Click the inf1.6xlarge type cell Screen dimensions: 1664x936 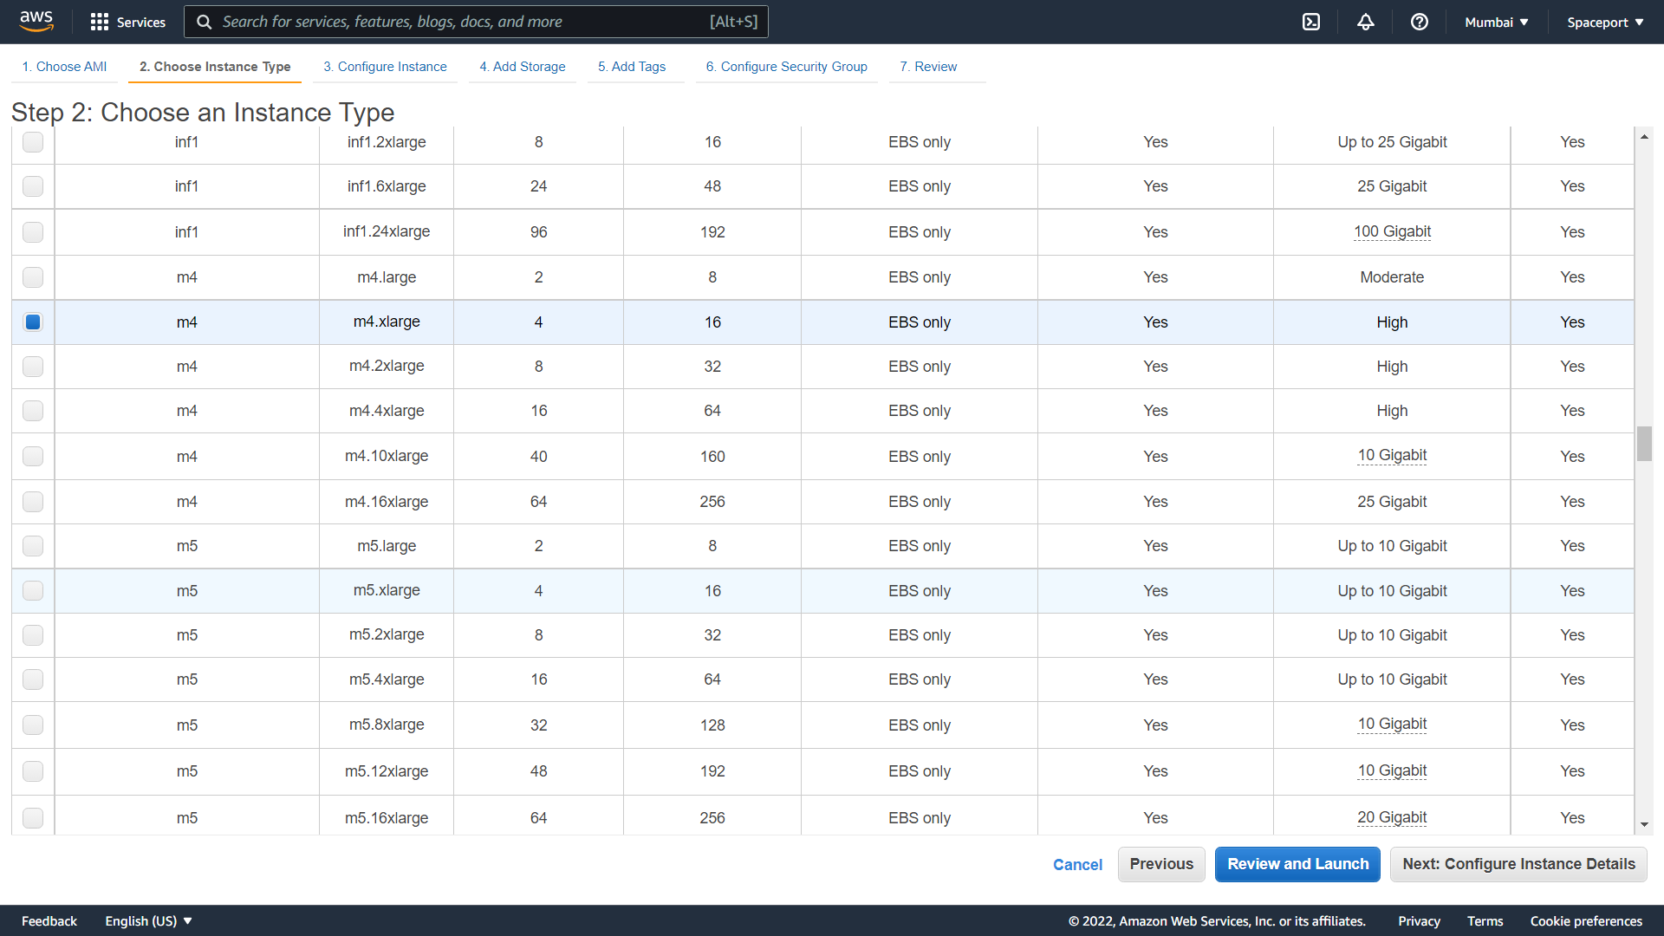pos(387,186)
